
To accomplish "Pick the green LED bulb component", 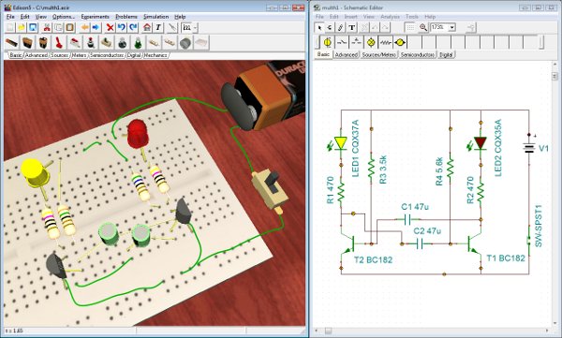I will click(138, 43).
